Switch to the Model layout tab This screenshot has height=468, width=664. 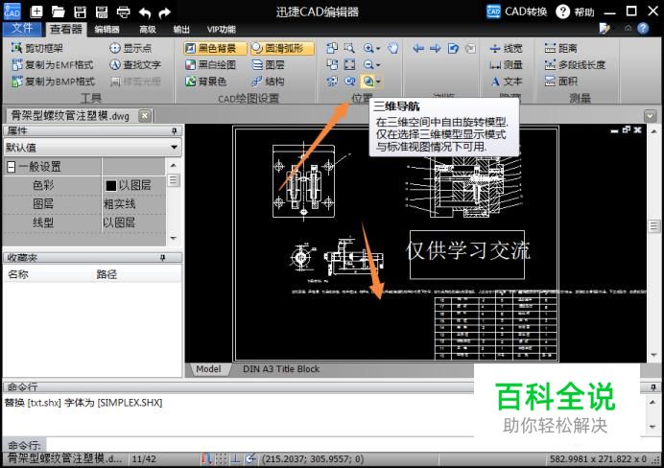(x=208, y=369)
